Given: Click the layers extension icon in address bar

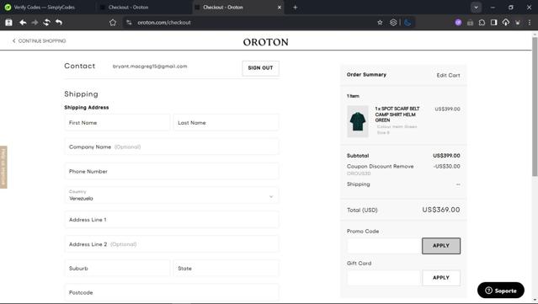Looking at the screenshot, I should click(x=393, y=22).
